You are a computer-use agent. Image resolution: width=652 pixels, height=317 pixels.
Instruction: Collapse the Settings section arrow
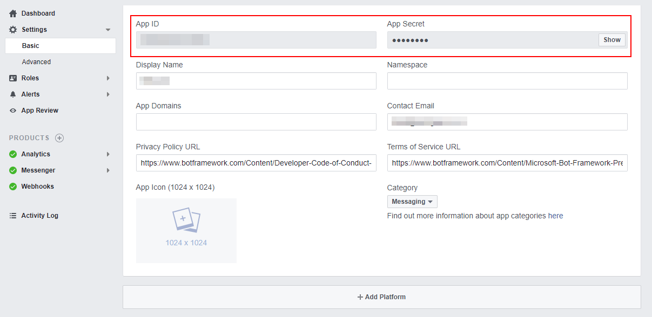tap(108, 30)
